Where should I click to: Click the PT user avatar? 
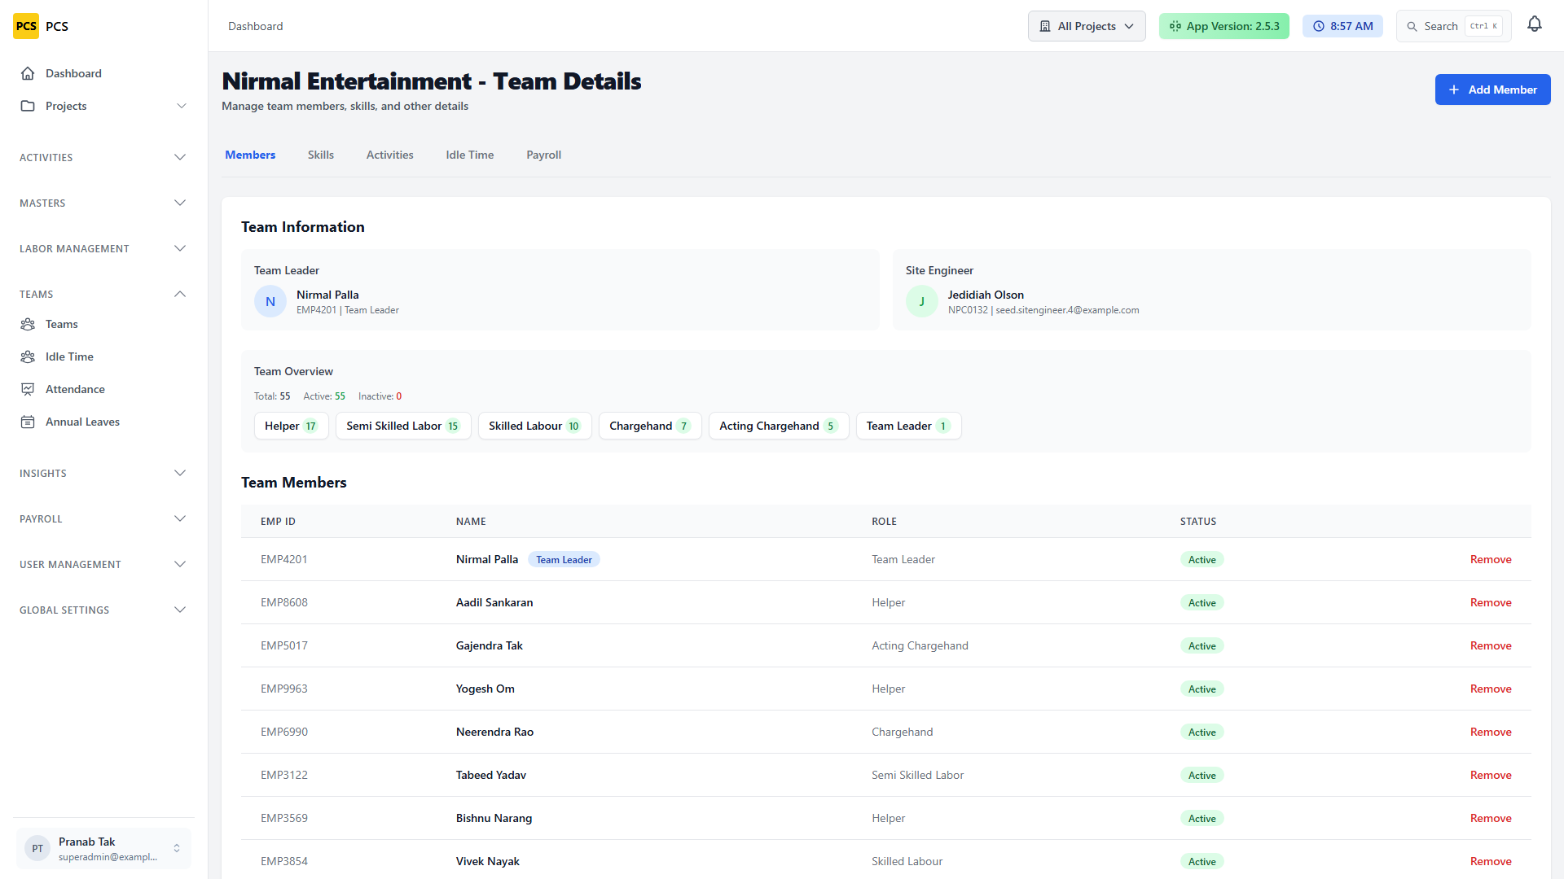[x=37, y=848]
